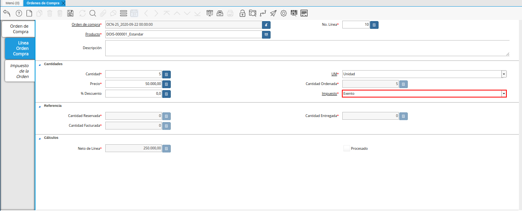The height and width of the screenshot is (211, 522).
Task: Go to the previous record up chevron
Action: tap(177, 13)
